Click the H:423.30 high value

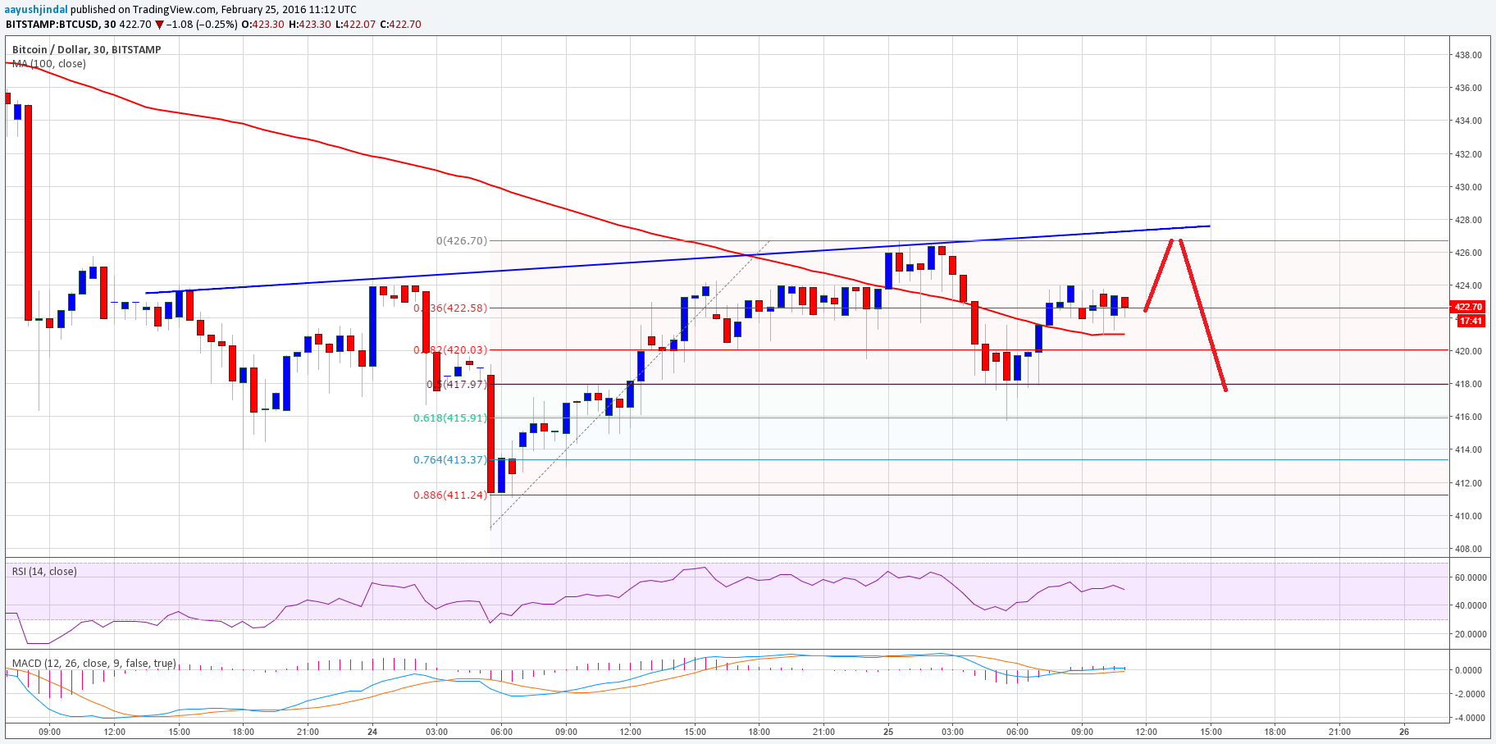(x=309, y=25)
